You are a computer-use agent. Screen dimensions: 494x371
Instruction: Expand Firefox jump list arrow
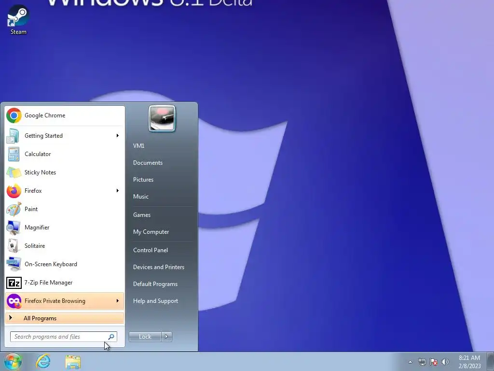coord(118,190)
